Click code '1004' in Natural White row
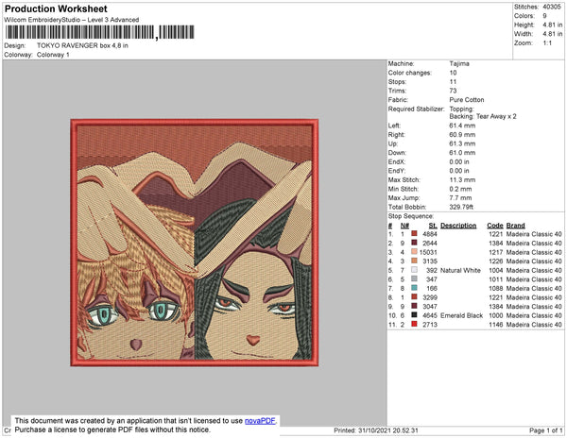The width and height of the screenshot is (567, 438). pos(496,270)
